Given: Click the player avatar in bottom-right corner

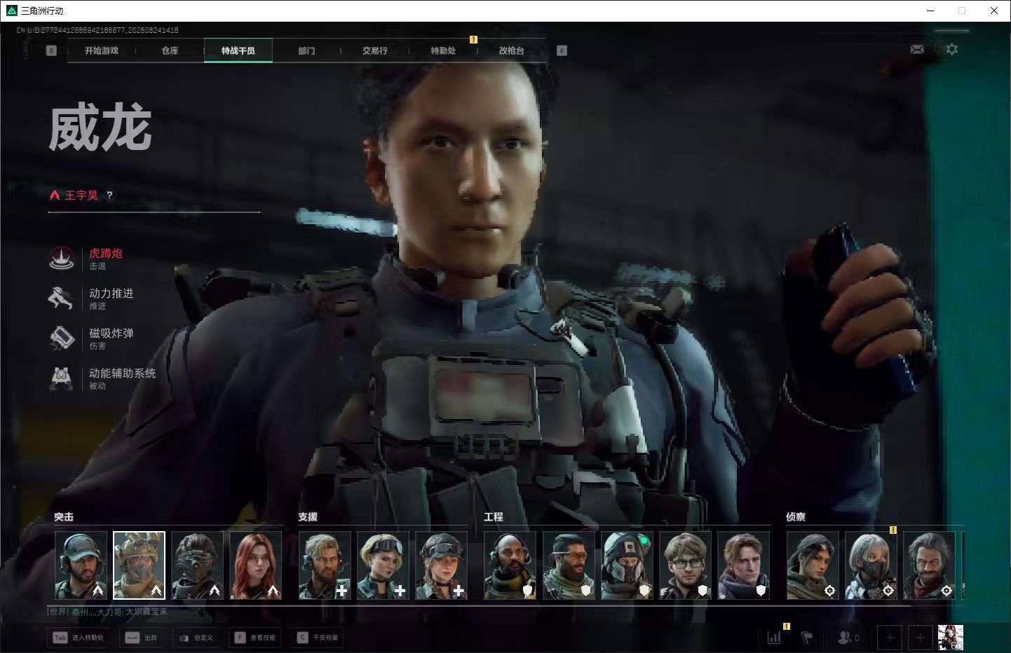Looking at the screenshot, I should [x=950, y=638].
